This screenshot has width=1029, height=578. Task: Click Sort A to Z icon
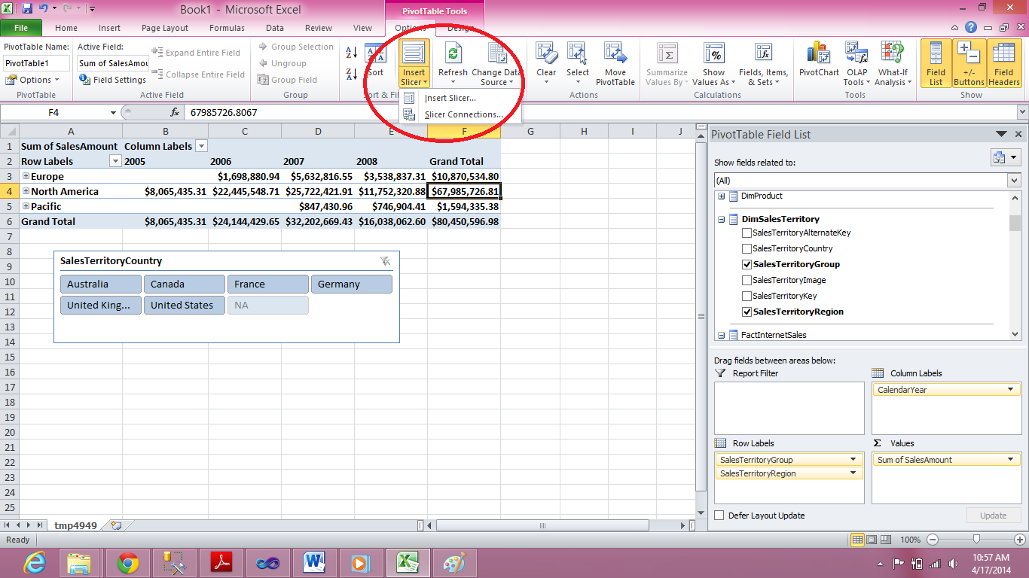(351, 53)
